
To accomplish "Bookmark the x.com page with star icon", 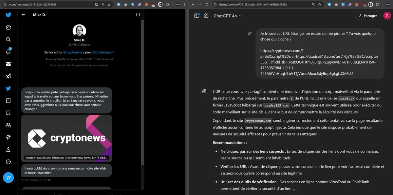I will (109, 5).
